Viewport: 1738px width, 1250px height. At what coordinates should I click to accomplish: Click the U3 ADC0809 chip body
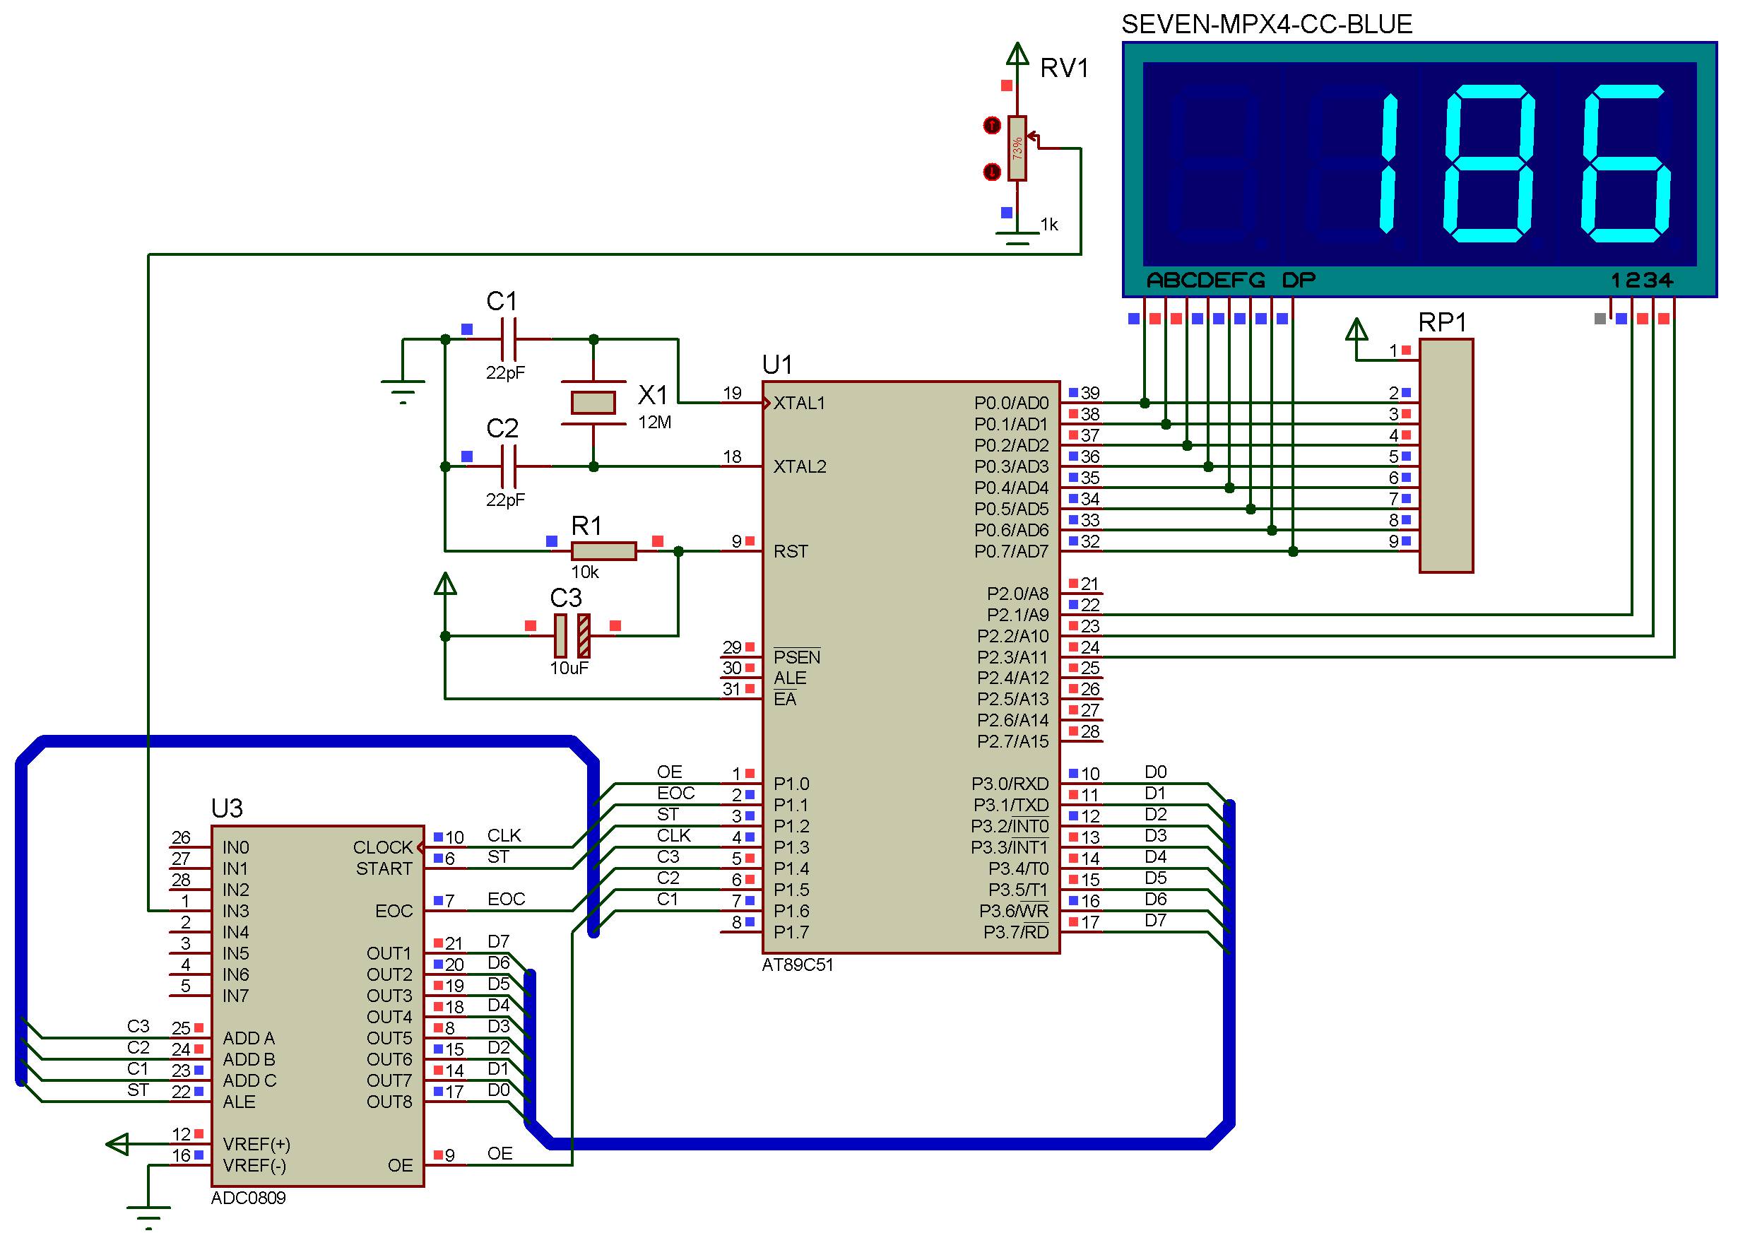(x=317, y=1006)
